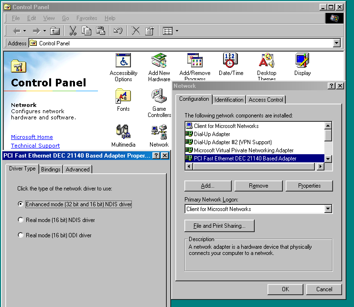Click File and Print Sharing... button

coord(219,225)
